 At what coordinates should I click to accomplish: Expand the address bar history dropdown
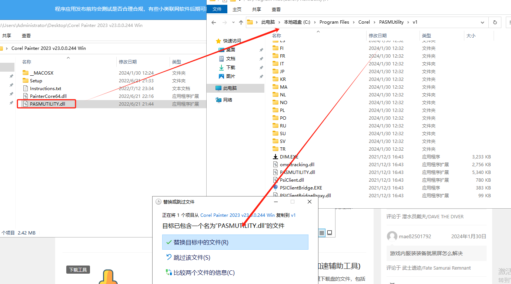482,22
